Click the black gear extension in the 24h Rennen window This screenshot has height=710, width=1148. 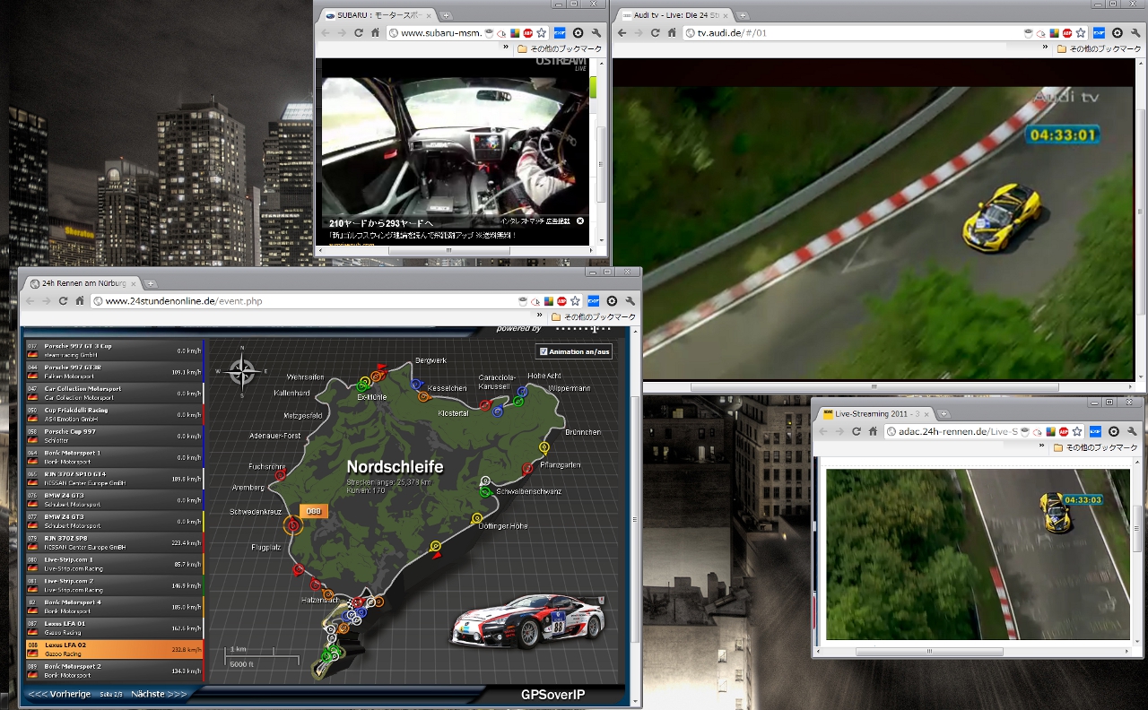click(x=612, y=300)
